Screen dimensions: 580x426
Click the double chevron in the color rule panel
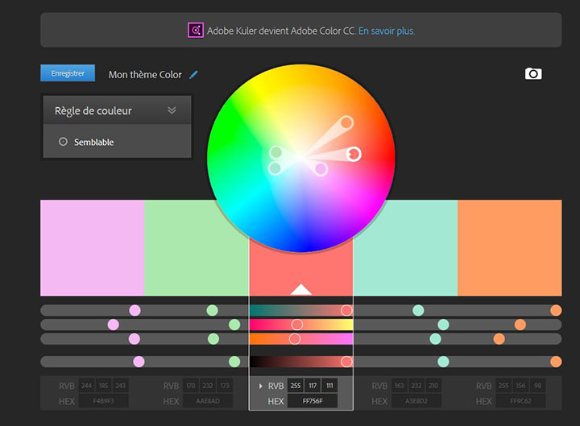(x=172, y=110)
